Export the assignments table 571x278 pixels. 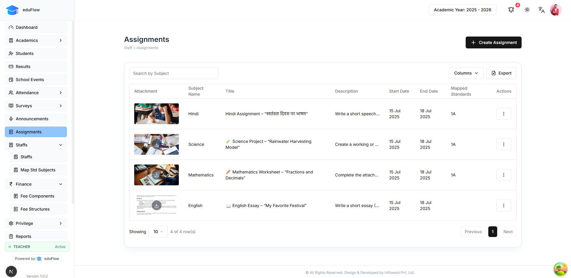[x=501, y=73]
